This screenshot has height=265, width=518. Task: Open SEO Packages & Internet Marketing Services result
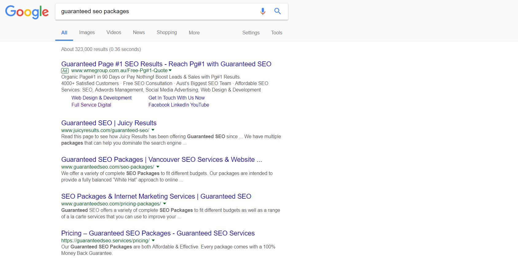click(x=156, y=196)
